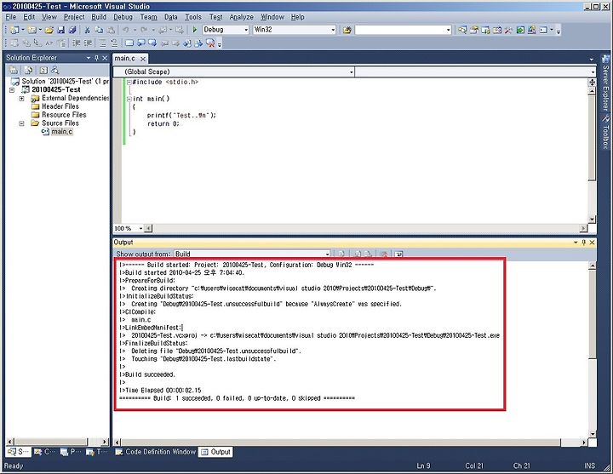613x474 pixels.
Task: Increase line indent in text editor toolbar
Action: click(88, 43)
